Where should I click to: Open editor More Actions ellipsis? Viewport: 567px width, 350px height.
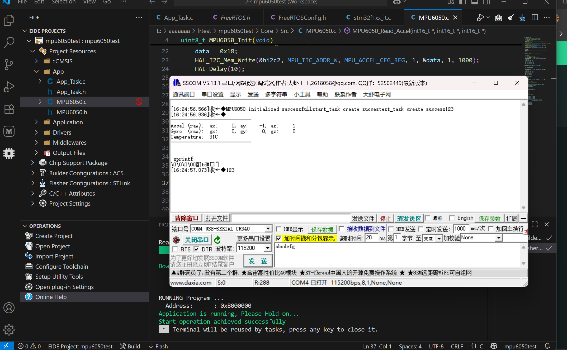547,18
